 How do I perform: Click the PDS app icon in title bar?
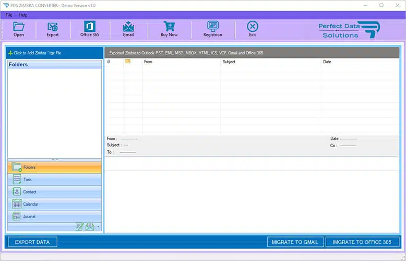point(6,5)
